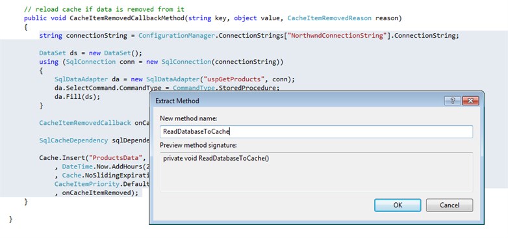Viewport: 508px width, 238px height.
Task: Click 'DataSet ds = new DataSet();' line
Action: 91,53
